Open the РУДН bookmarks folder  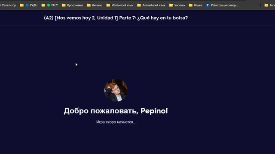[29, 5]
